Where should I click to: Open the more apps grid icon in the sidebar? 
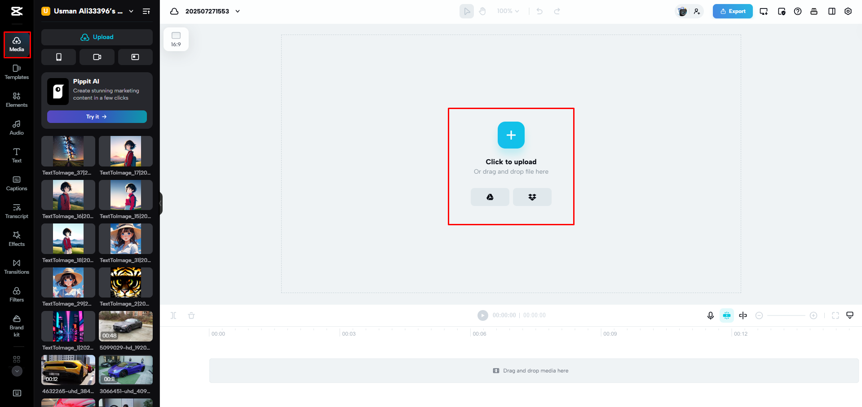(x=17, y=359)
